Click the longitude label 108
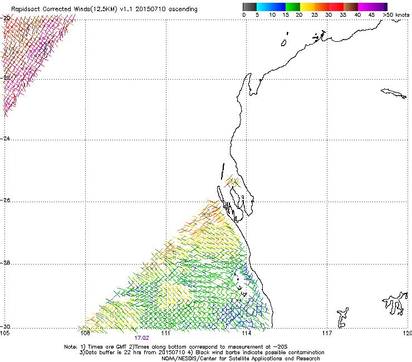The width and height of the screenshot is (412, 362). pyautogui.click(x=85, y=334)
